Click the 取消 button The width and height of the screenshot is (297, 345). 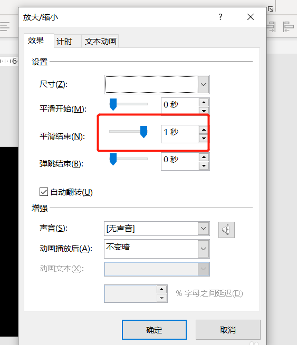(x=228, y=330)
